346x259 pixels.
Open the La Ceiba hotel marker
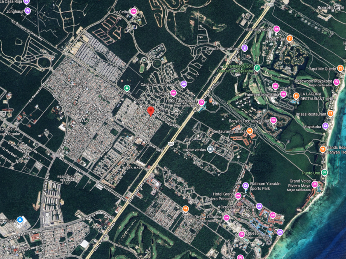point(133,12)
